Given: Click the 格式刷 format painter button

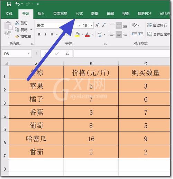Looking at the screenshot, I should (x=23, y=36).
